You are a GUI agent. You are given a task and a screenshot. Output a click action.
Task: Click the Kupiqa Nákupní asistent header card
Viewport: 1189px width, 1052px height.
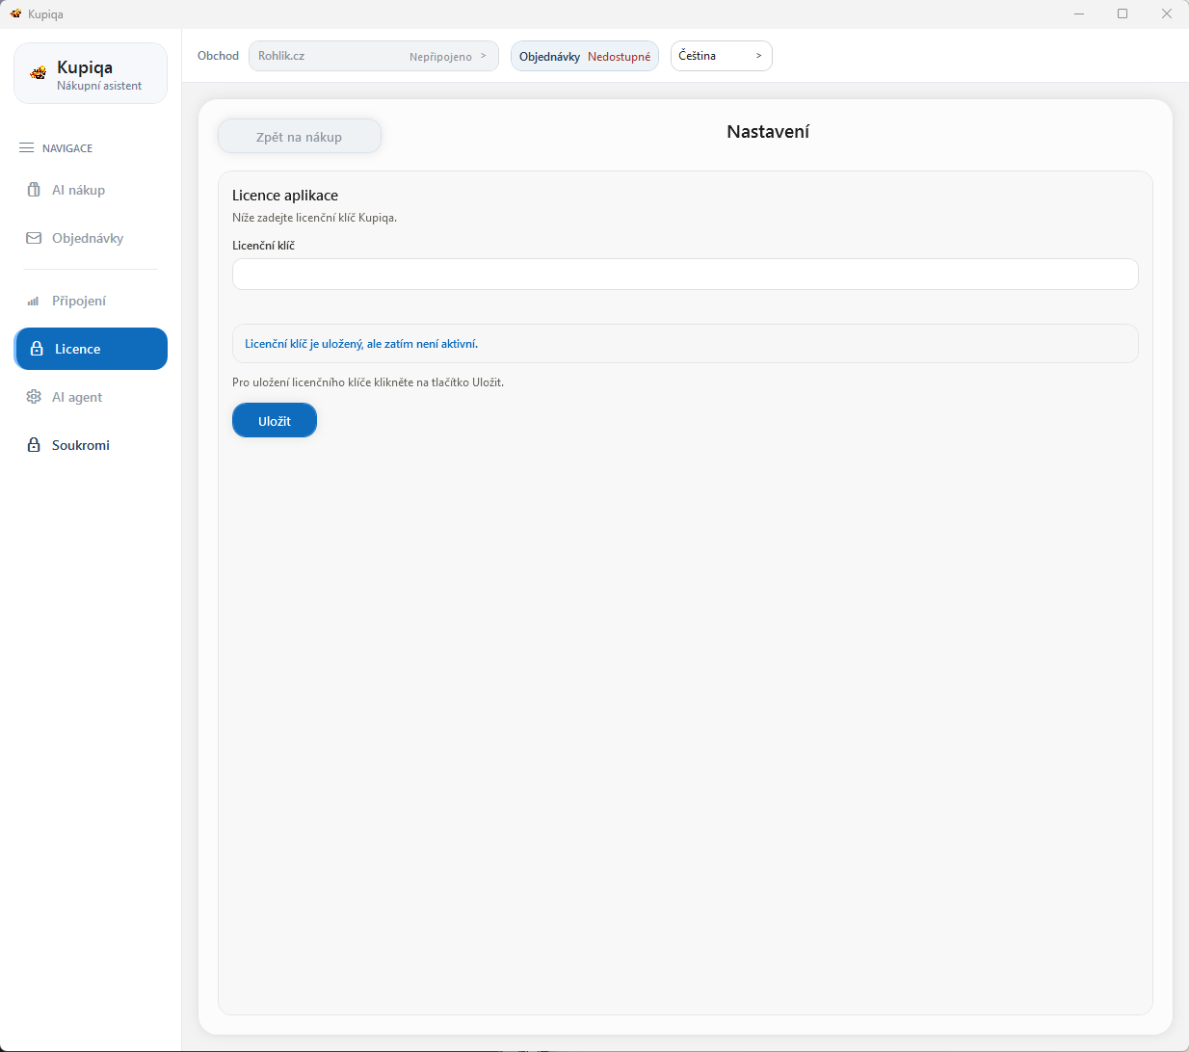click(x=91, y=73)
